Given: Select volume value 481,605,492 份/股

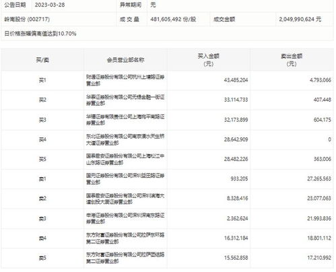Looking at the screenshot, I should pyautogui.click(x=173, y=19).
